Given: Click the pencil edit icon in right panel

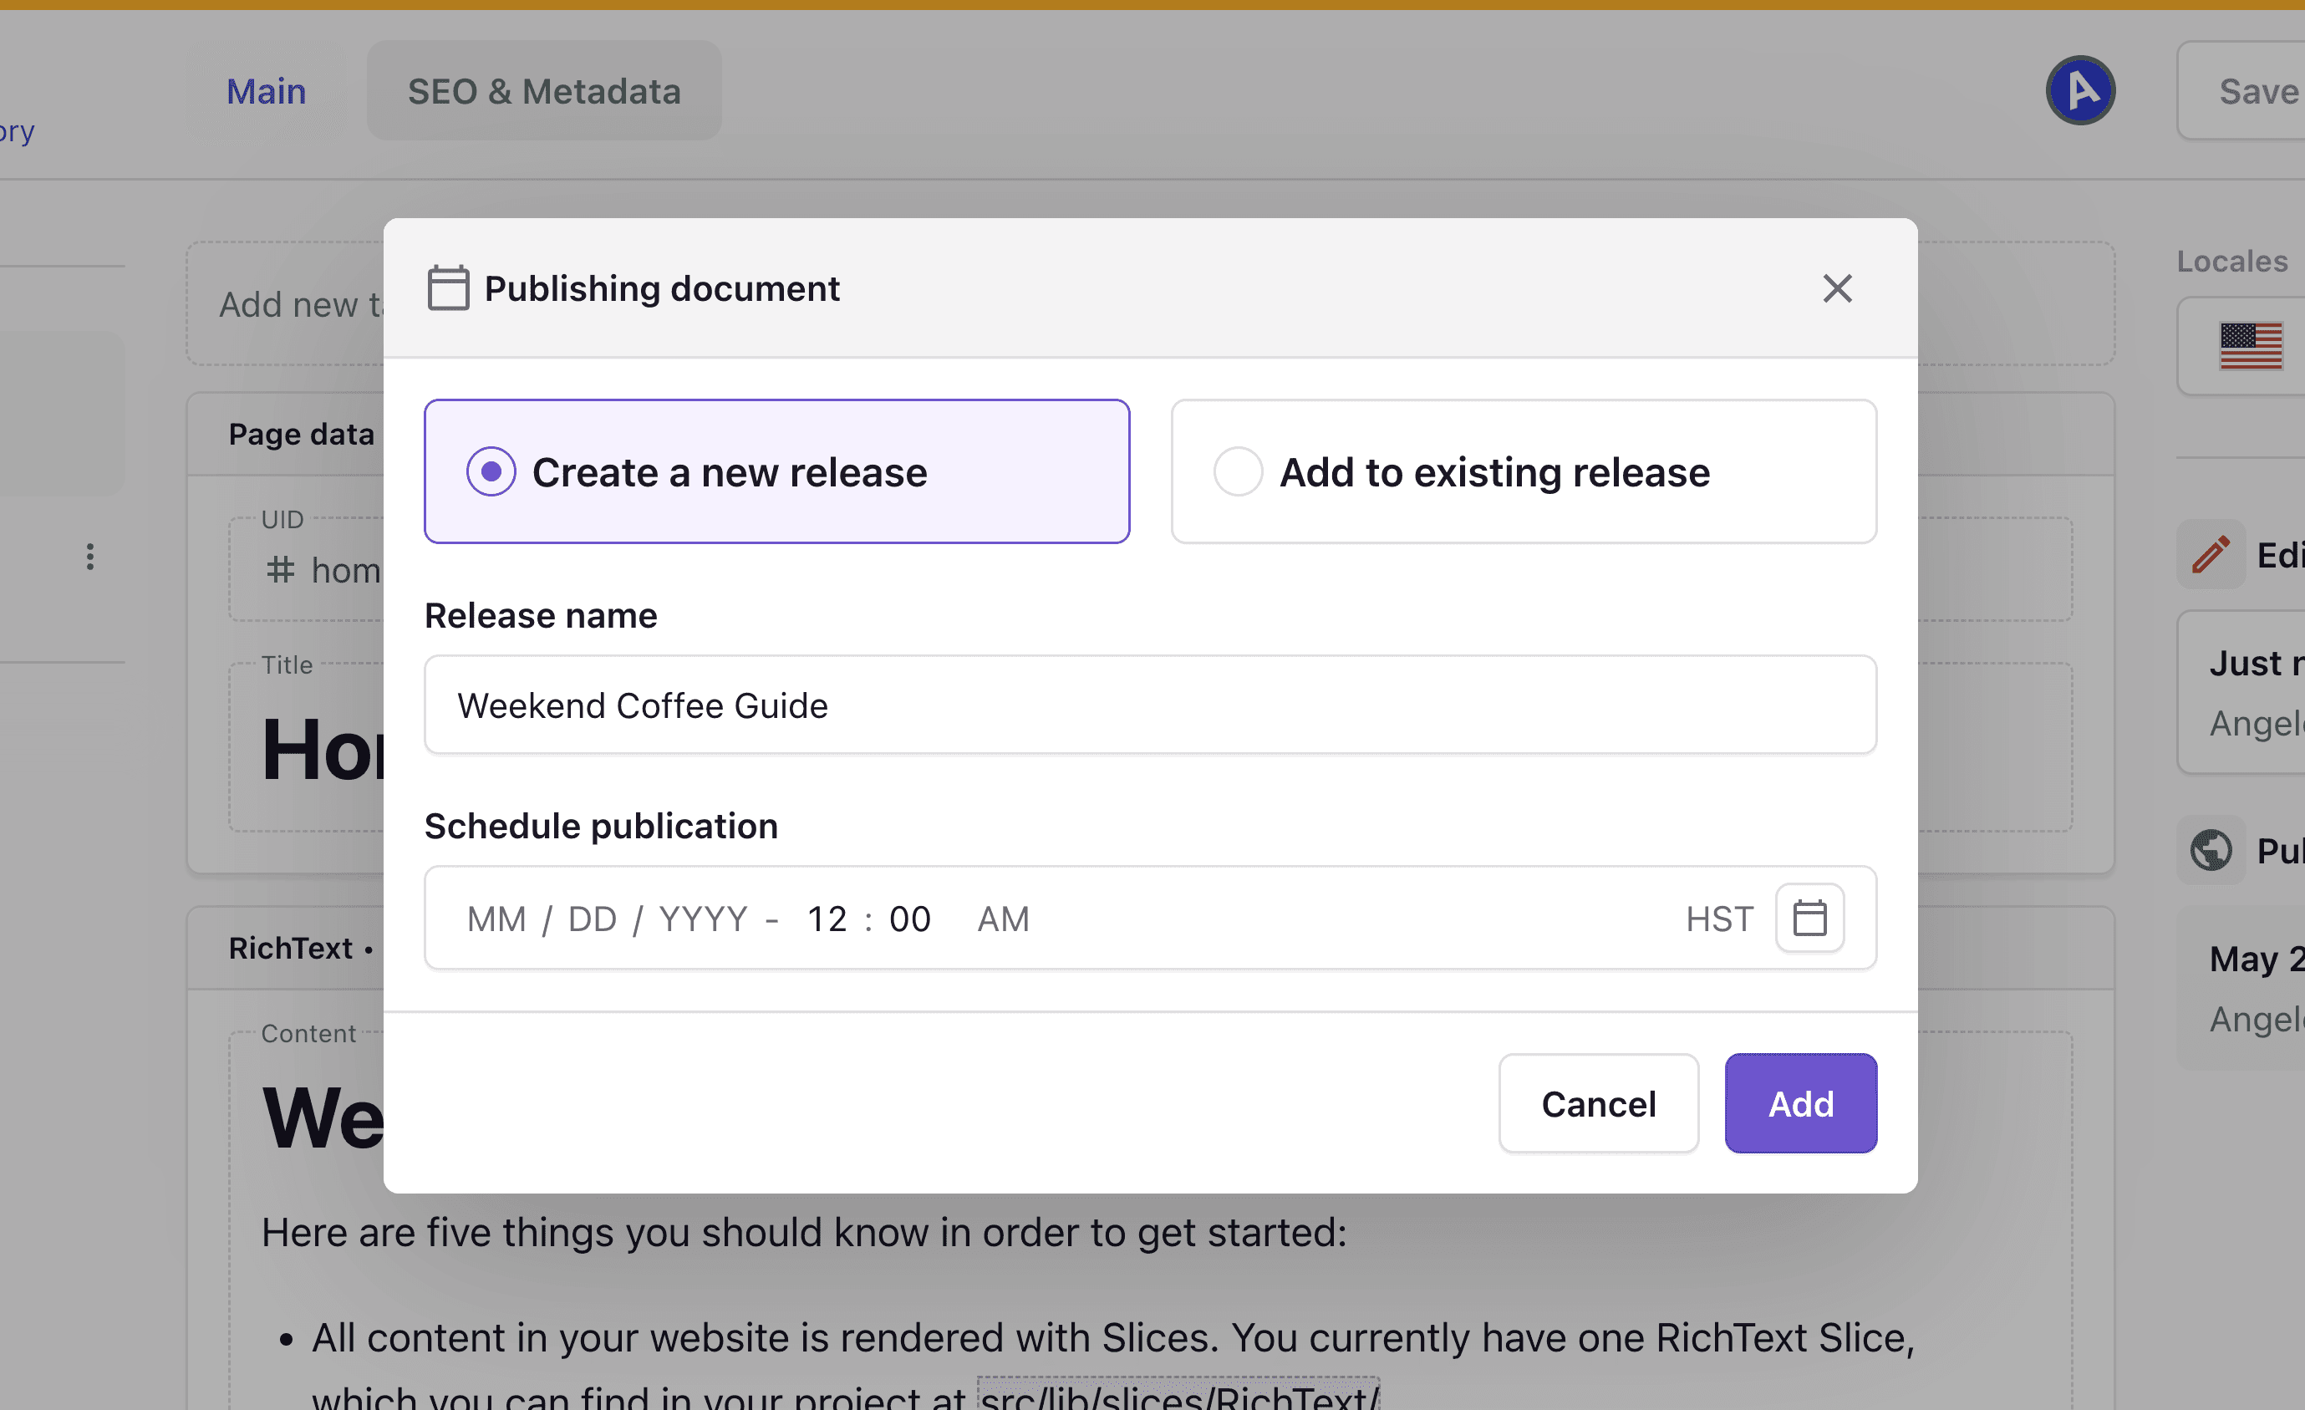Looking at the screenshot, I should click(x=2211, y=554).
